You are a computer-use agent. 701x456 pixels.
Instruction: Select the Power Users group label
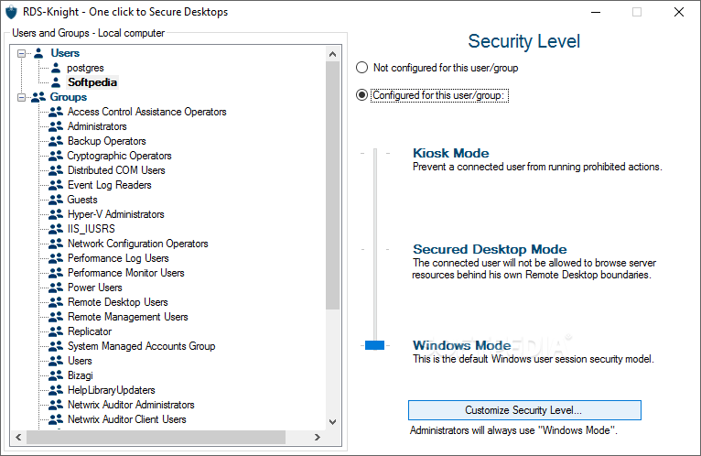95,288
